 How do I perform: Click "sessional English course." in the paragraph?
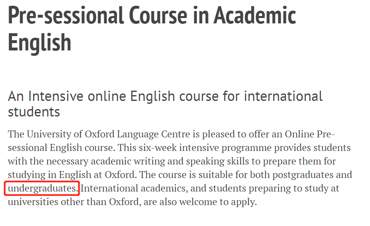point(62,148)
